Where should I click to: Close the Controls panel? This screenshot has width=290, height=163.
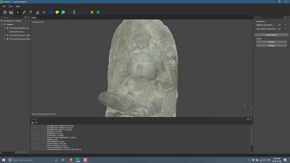(x=288, y=17)
